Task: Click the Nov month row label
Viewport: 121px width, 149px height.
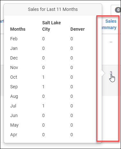Action: [x=14, y=67]
